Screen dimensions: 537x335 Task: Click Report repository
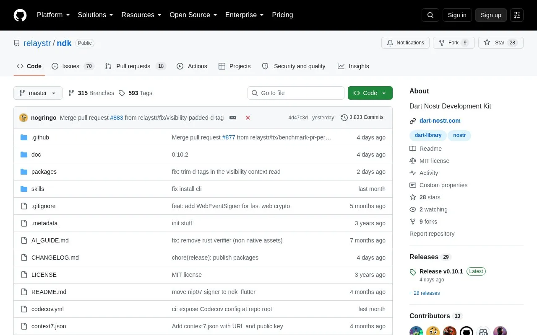click(432, 234)
